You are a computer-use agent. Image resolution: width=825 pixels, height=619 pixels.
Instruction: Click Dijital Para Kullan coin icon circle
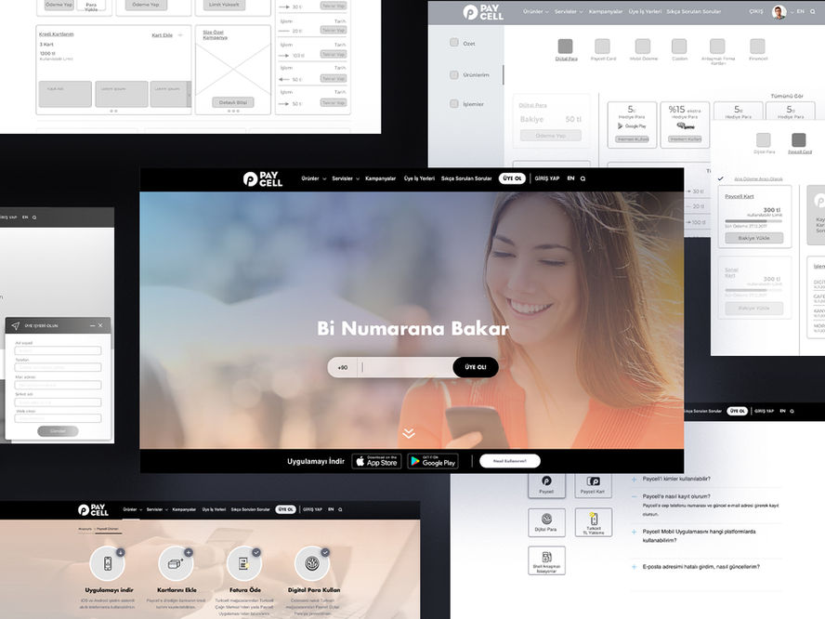coord(312,564)
